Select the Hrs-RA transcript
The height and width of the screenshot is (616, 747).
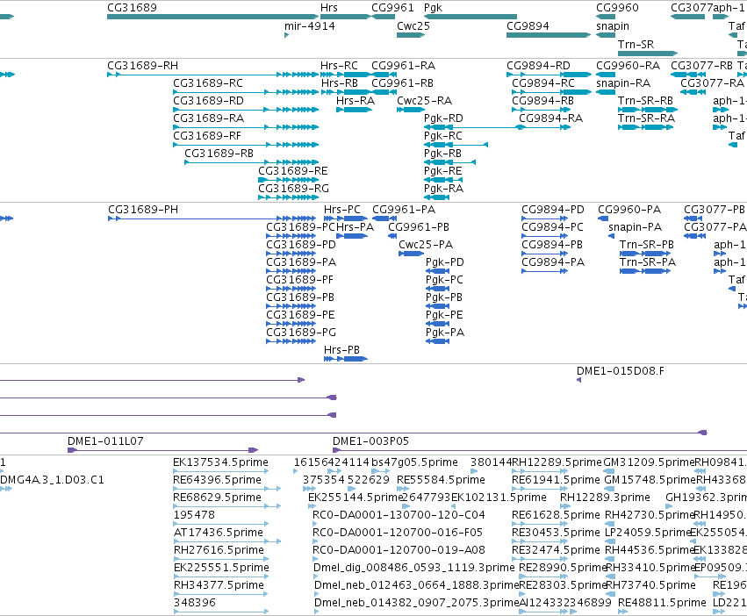pyautogui.click(x=355, y=110)
